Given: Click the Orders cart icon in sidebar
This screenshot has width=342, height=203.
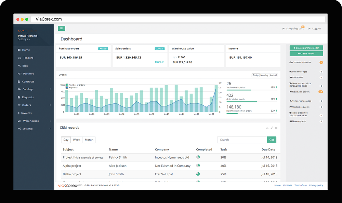Looking at the screenshot, I should (19, 105).
